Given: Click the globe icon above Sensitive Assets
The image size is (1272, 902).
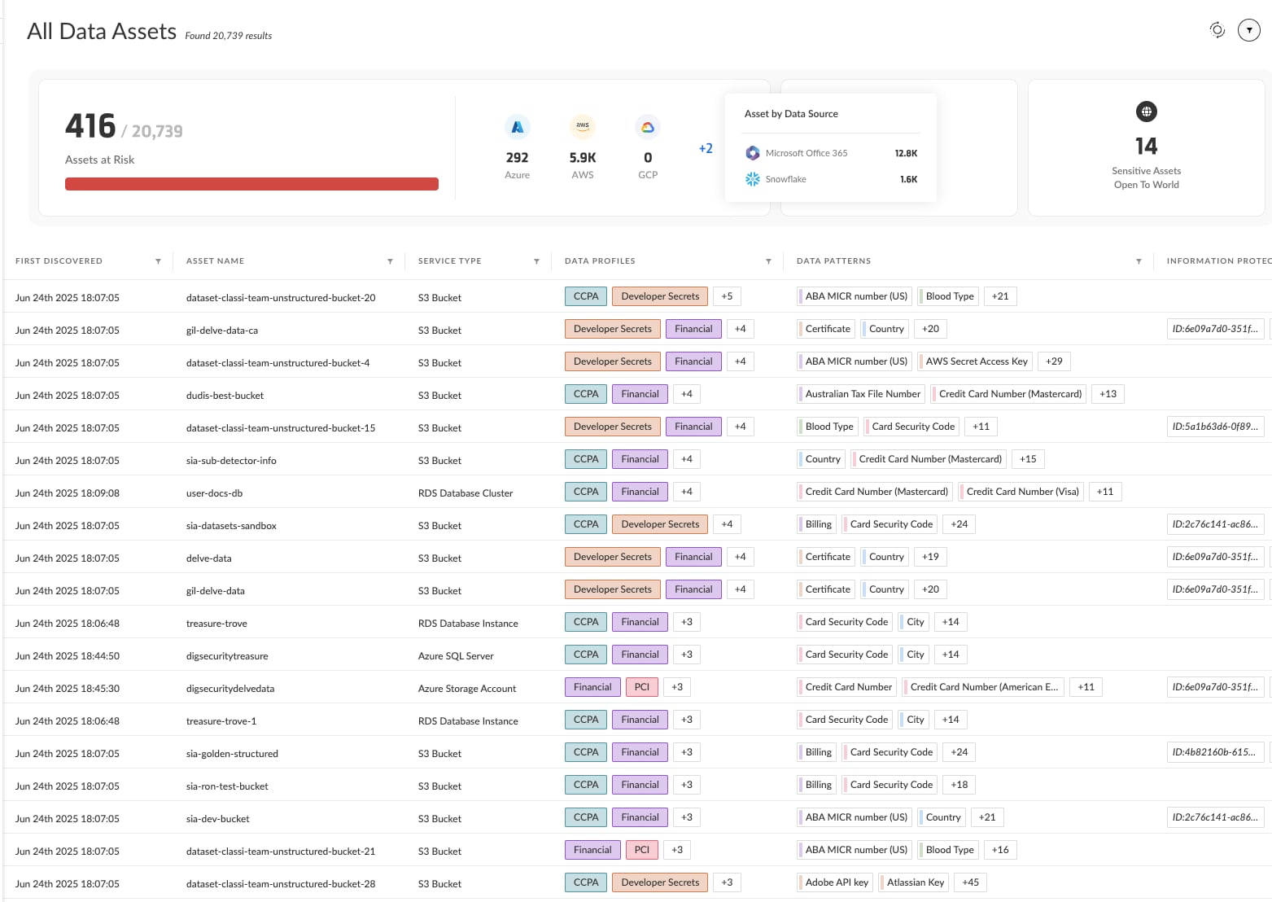Looking at the screenshot, I should coord(1146,112).
